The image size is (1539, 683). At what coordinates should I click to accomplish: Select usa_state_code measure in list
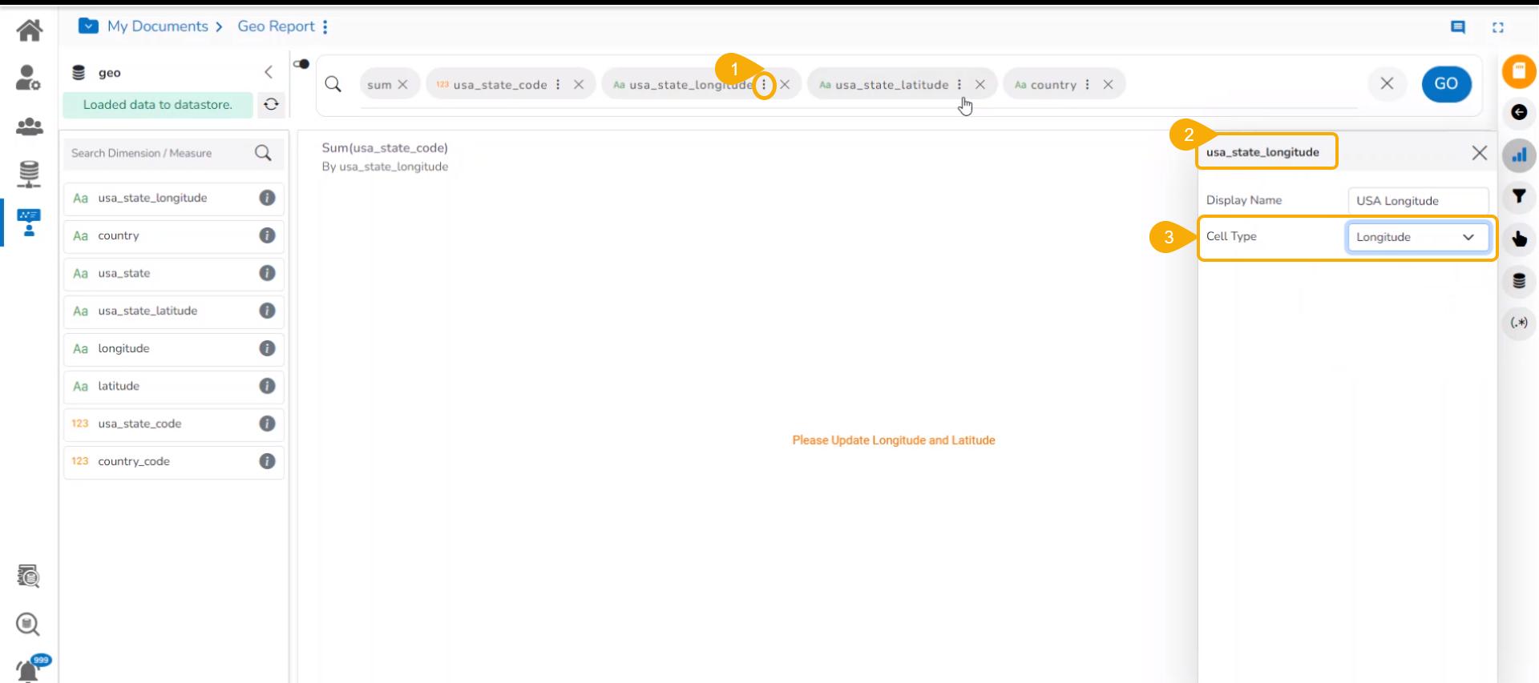click(174, 424)
